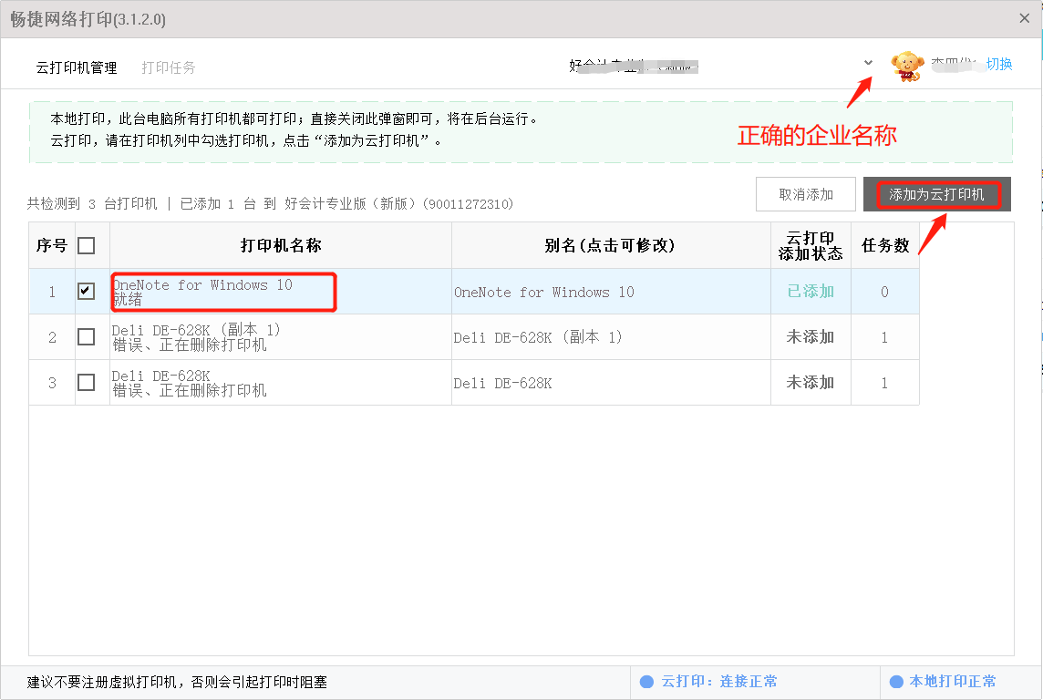The image size is (1043, 700).
Task: Open the 云打印机管理 tab
Action: 77,67
